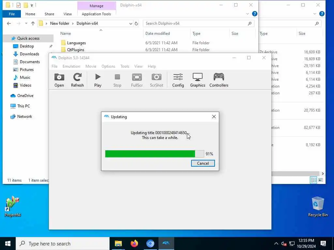Click New folder in the breadcrumb path
334x250 pixels.
pyautogui.click(x=60, y=23)
